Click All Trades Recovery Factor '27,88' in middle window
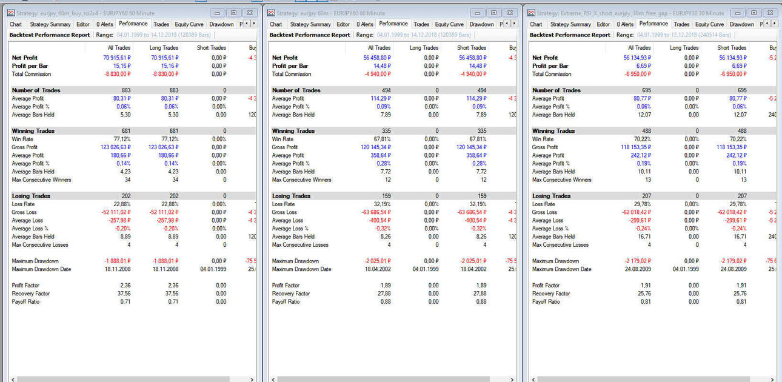The image size is (782, 382). pos(384,293)
